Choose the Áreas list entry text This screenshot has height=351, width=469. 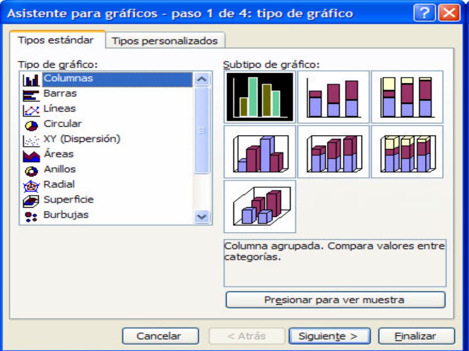pyautogui.click(x=59, y=154)
